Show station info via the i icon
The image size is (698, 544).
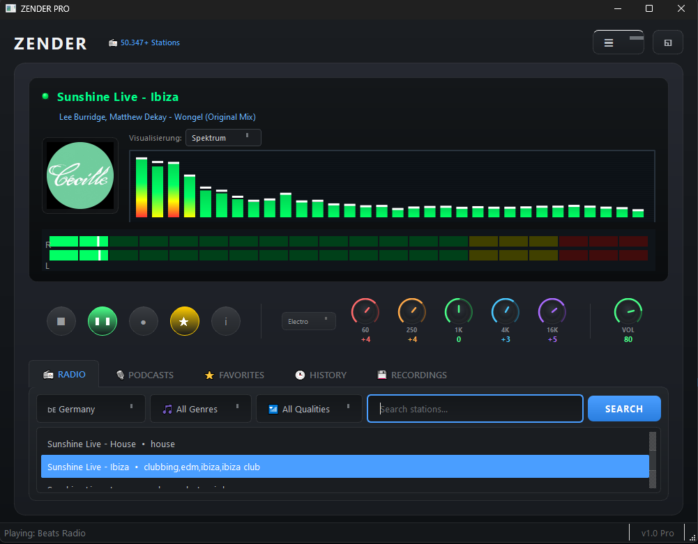(x=225, y=321)
